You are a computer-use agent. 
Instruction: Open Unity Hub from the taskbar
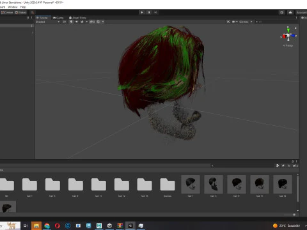[109, 226]
